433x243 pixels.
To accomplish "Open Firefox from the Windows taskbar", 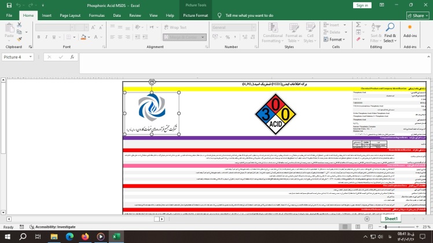I will coord(86,237).
